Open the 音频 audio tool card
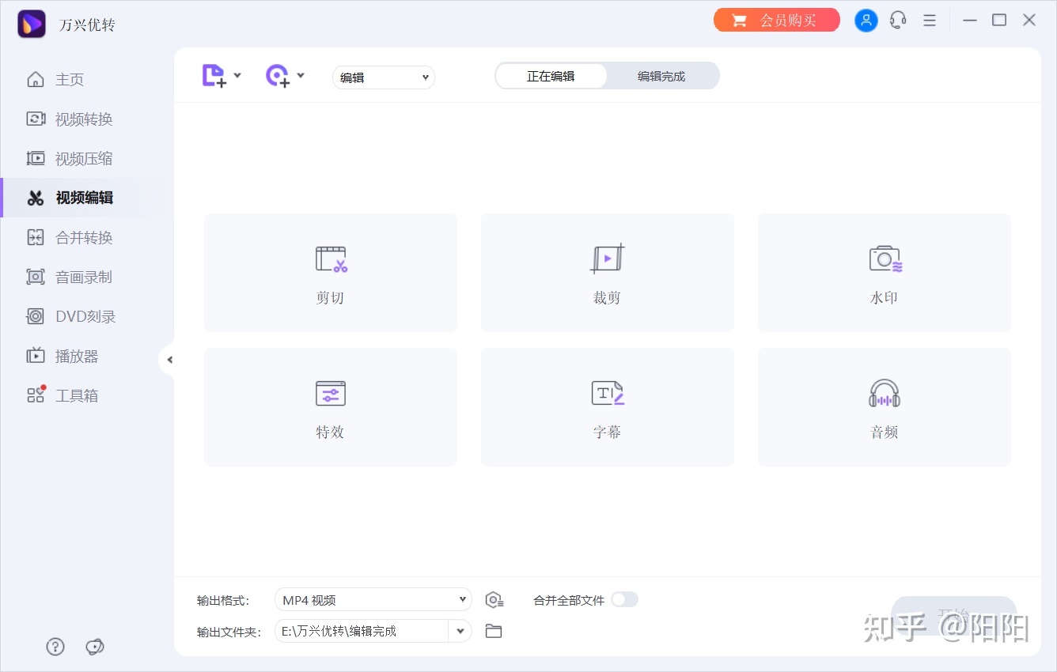Image resolution: width=1057 pixels, height=672 pixels. [x=885, y=407]
